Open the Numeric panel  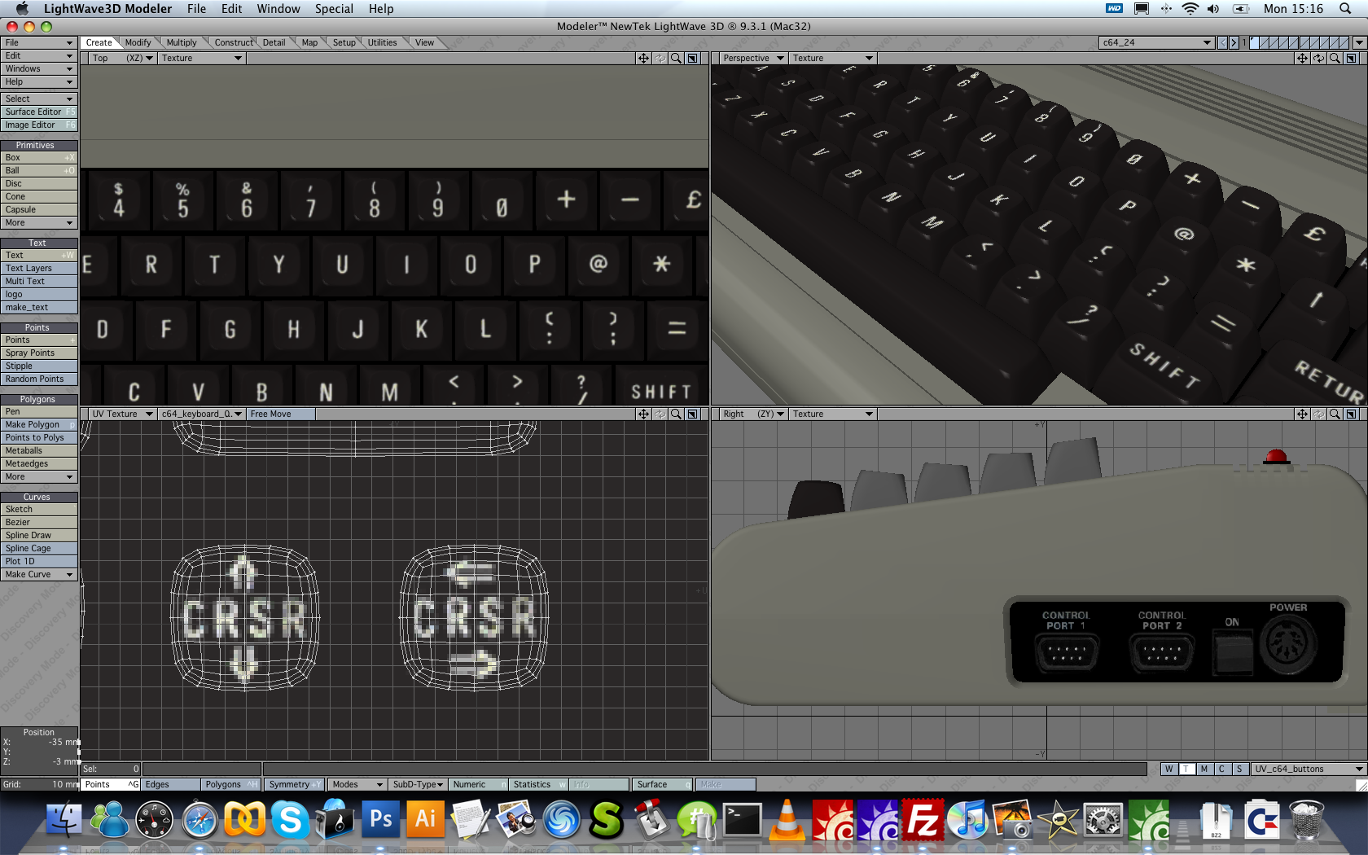pos(479,784)
